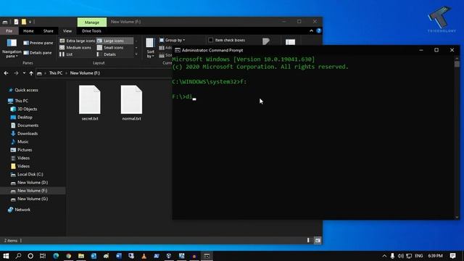Toggle the Preview pane in File Explorer
The height and width of the screenshot is (261, 464).
click(x=38, y=43)
